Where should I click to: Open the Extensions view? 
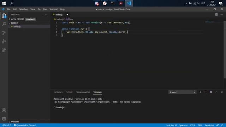(x=4, y=50)
